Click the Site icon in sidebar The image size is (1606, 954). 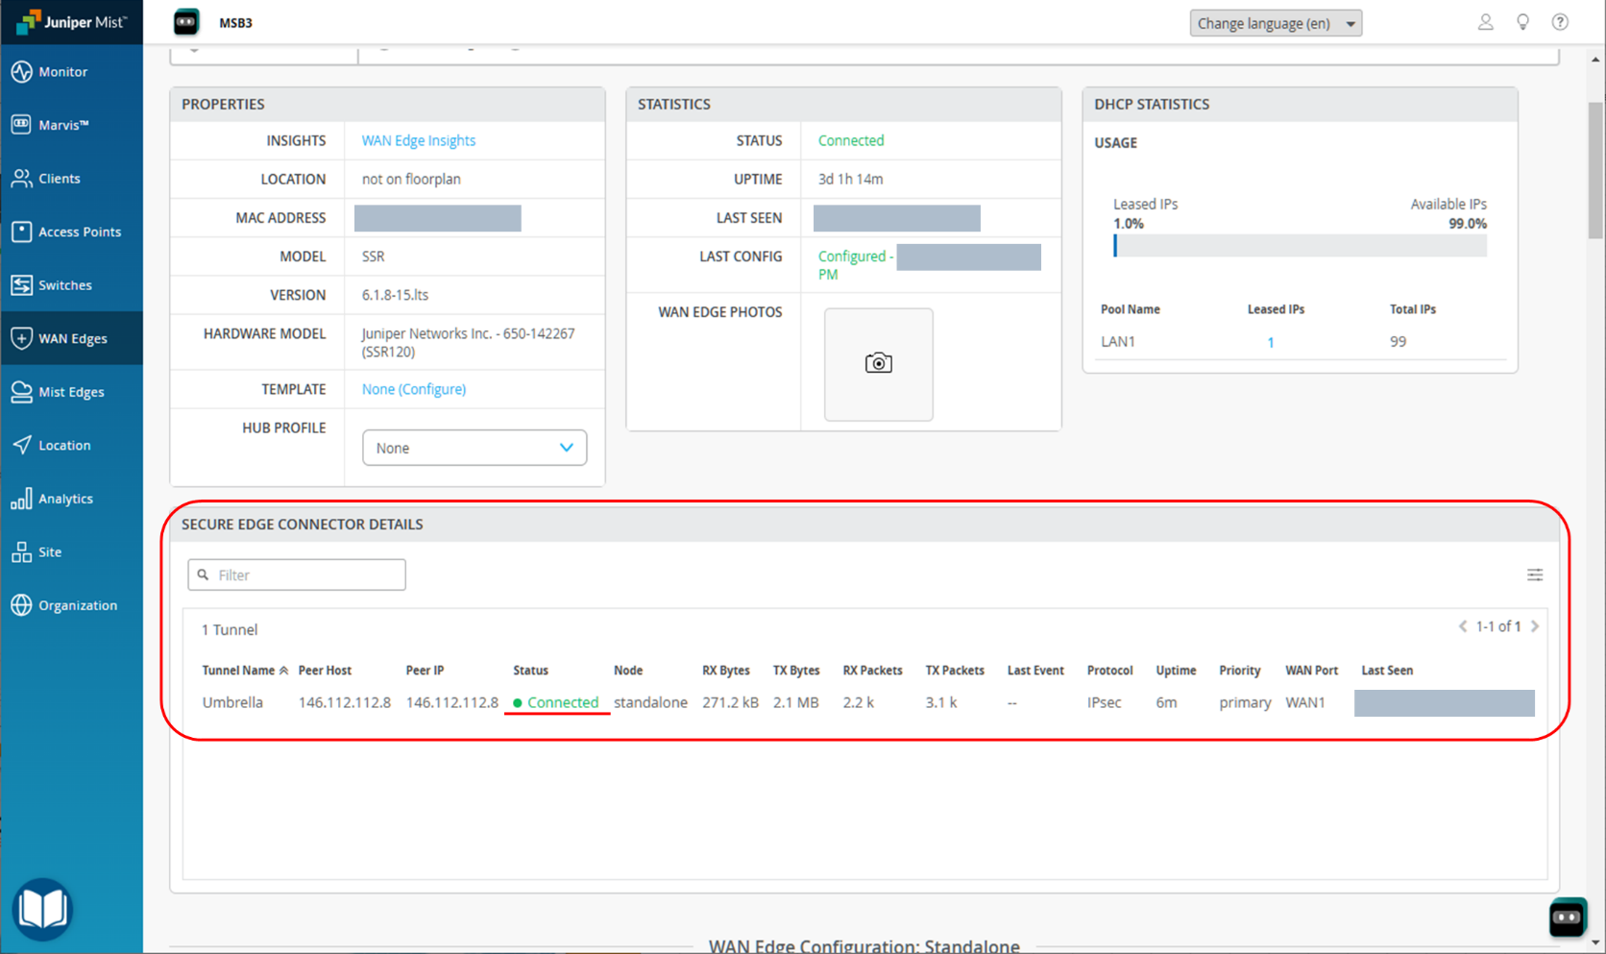click(x=21, y=552)
